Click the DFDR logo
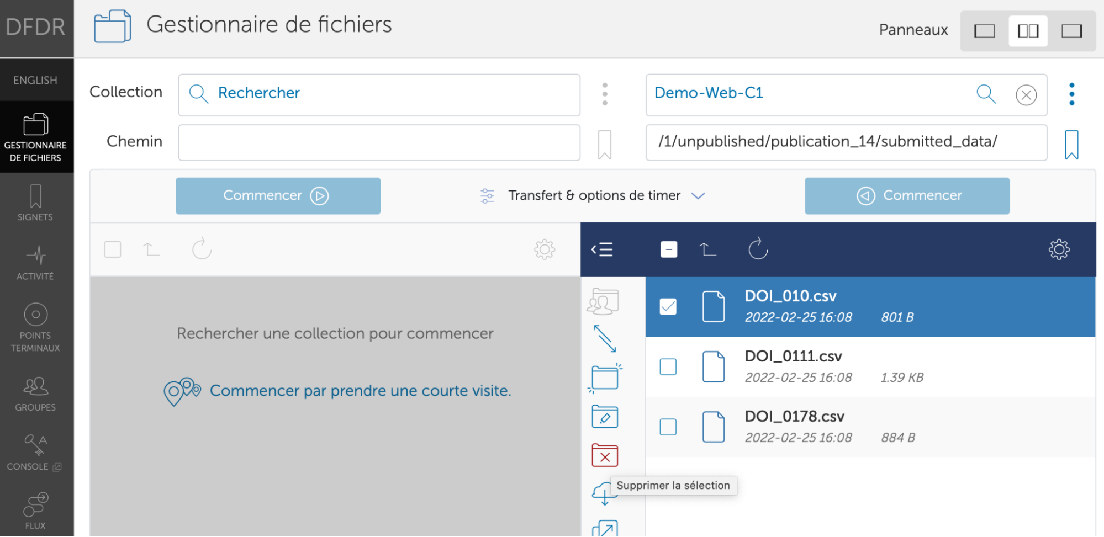 point(35,28)
